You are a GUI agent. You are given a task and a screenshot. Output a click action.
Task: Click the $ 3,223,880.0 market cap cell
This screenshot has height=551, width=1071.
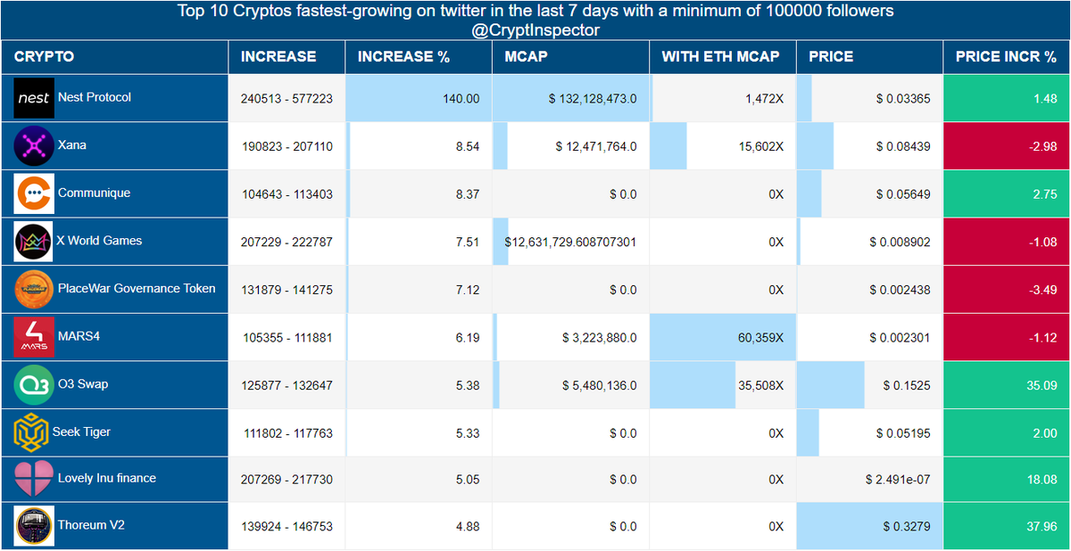(571, 337)
